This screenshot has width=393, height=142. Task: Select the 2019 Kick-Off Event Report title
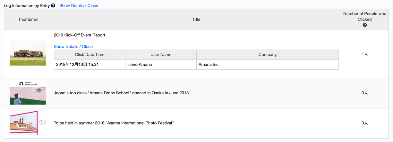(x=80, y=35)
